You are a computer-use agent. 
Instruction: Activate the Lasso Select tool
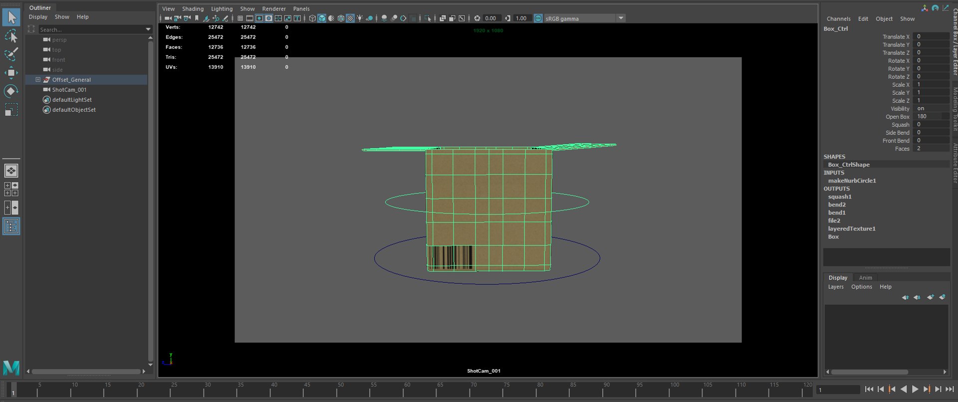[x=11, y=36]
